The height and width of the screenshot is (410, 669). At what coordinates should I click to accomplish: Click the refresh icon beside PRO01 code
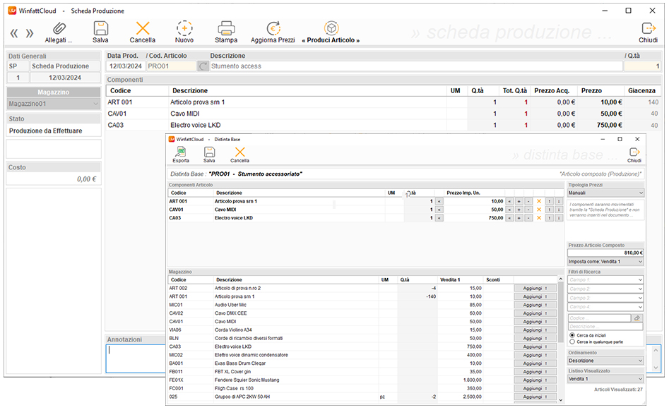(x=203, y=66)
